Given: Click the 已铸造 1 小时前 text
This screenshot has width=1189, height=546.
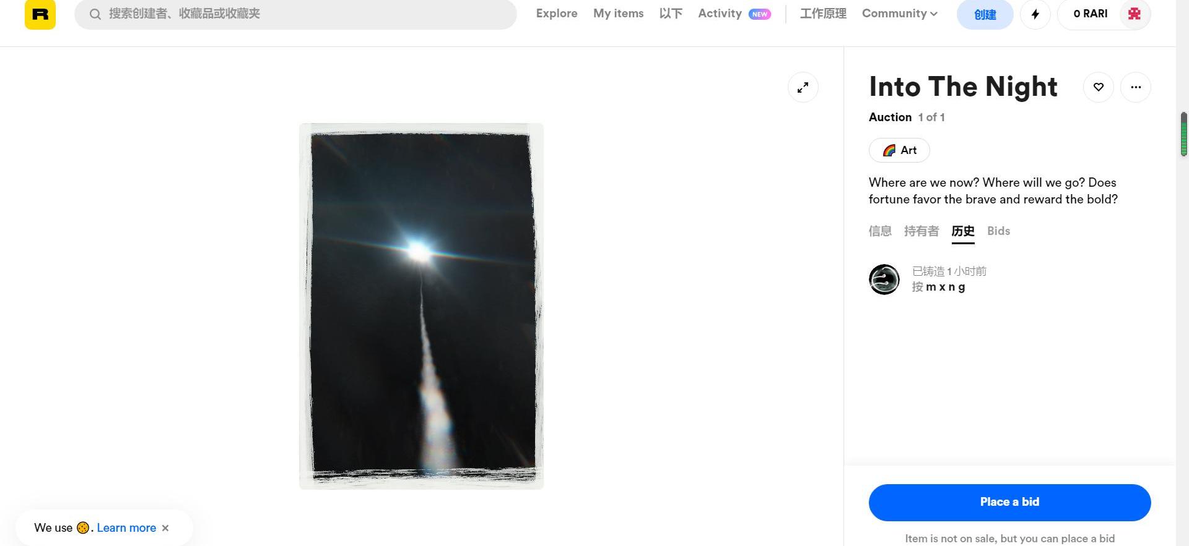Looking at the screenshot, I should (x=949, y=271).
